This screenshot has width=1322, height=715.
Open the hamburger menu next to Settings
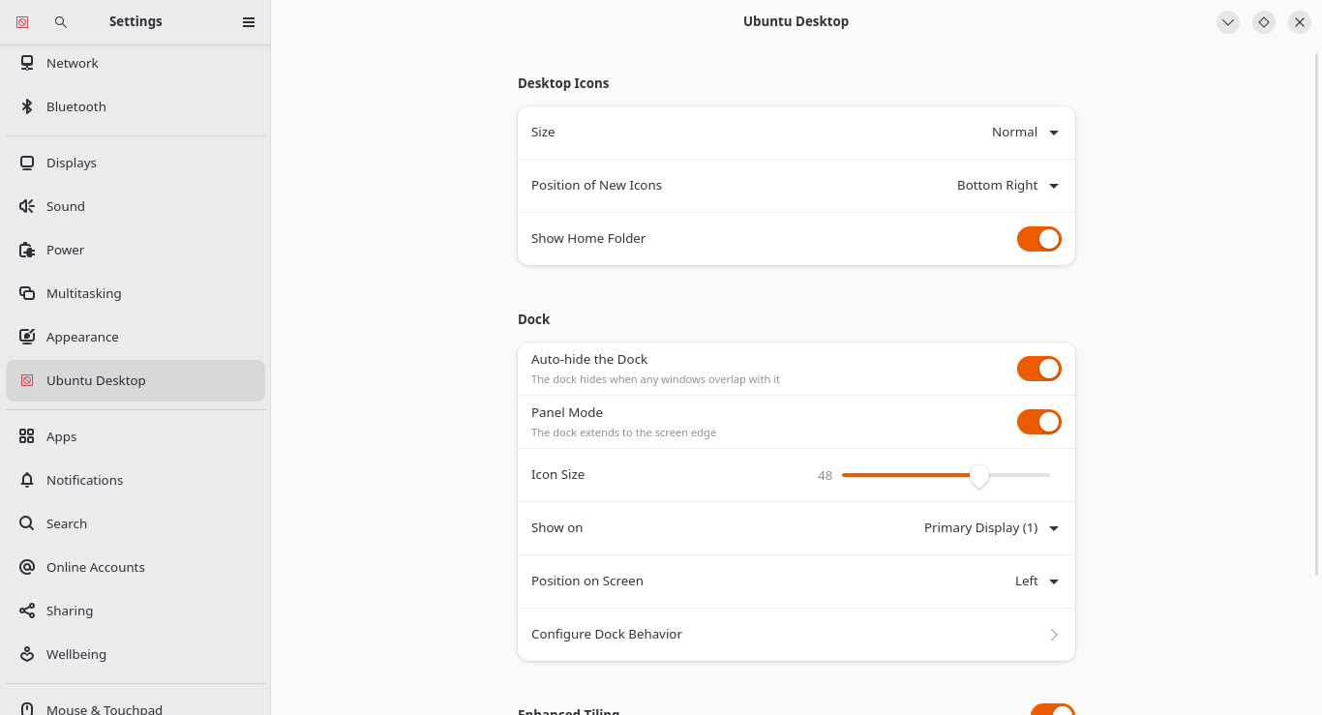tap(249, 21)
